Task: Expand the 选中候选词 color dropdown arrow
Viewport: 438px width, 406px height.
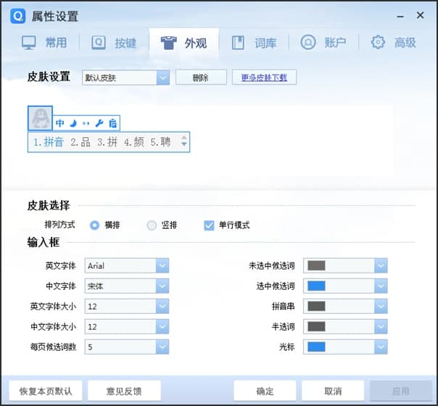Action: point(381,286)
